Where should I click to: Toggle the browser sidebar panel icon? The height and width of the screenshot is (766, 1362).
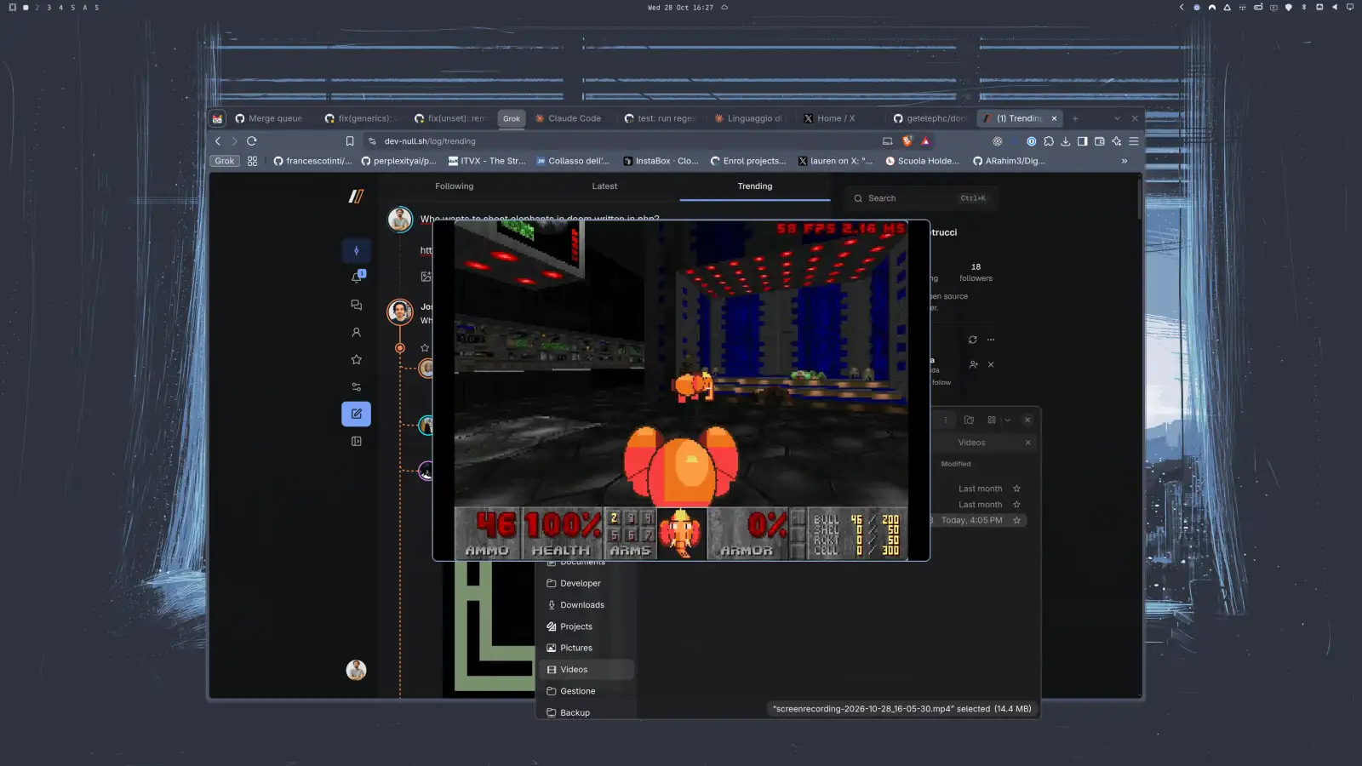(x=1083, y=141)
